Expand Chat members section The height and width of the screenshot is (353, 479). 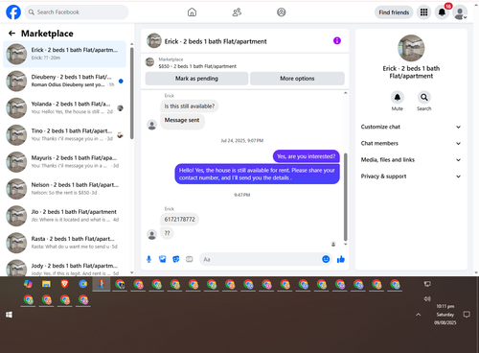[x=411, y=143]
